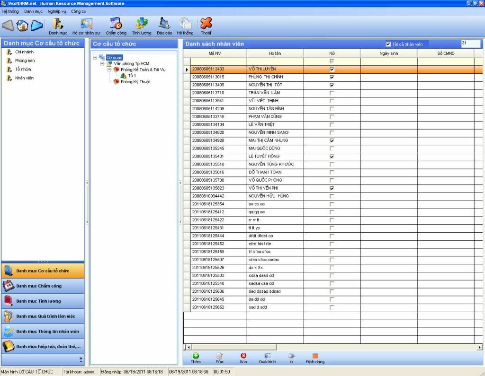The height and width of the screenshot is (376, 485).
Task: Open Danh mục Chấm công panel
Action: pyautogui.click(x=43, y=286)
